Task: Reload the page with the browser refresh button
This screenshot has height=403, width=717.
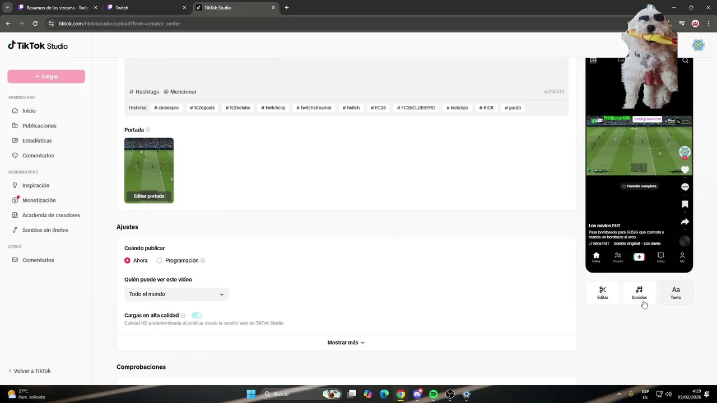Action: point(35,24)
